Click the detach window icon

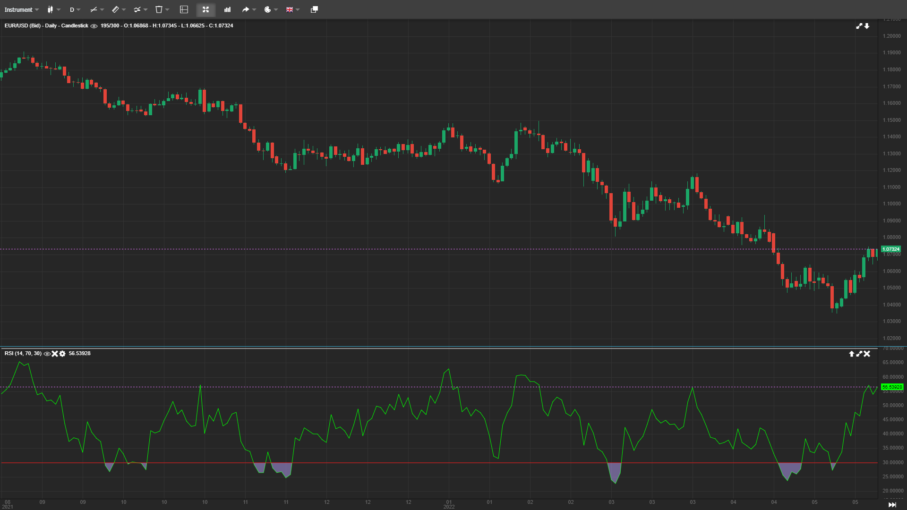point(314,9)
